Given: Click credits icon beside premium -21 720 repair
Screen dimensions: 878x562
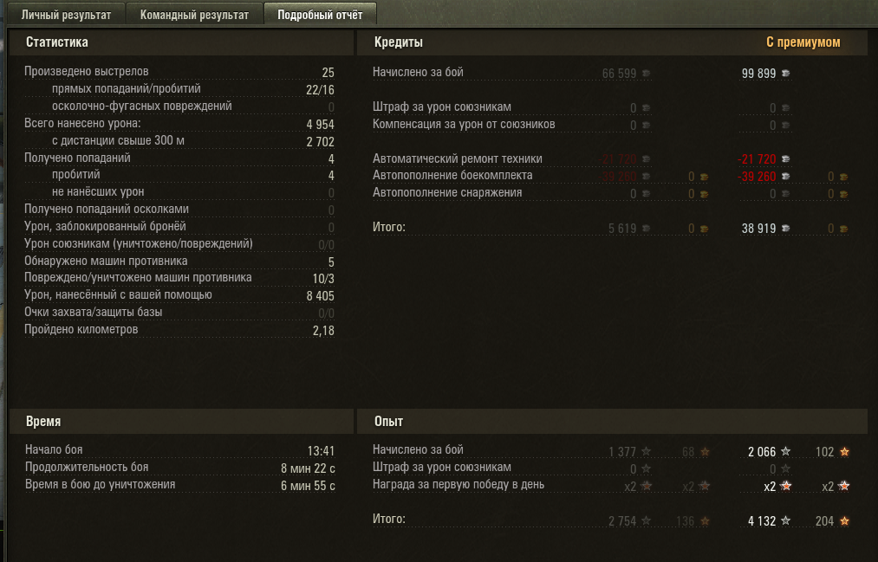Looking at the screenshot, I should [785, 159].
